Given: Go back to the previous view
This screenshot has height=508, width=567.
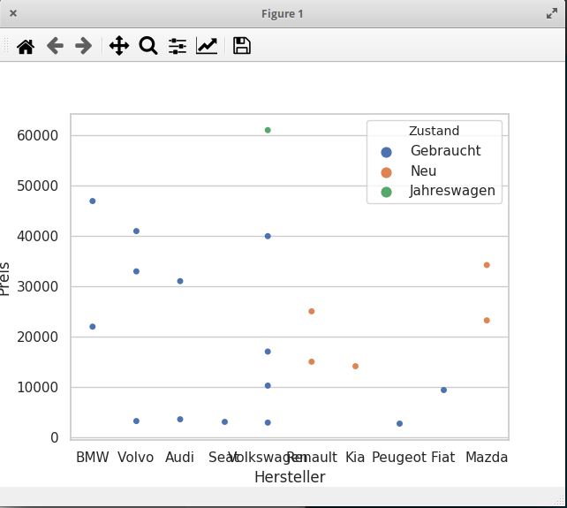Looking at the screenshot, I should coord(55,46).
